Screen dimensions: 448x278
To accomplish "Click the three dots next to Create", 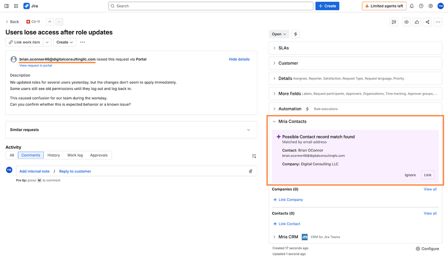I will 83,42.
